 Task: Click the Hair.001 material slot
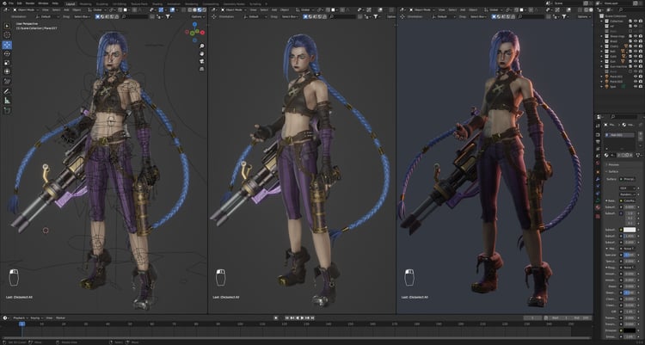click(620, 135)
